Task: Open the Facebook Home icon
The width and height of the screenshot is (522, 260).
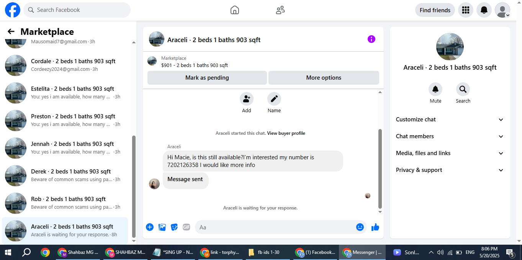Action: (x=235, y=10)
